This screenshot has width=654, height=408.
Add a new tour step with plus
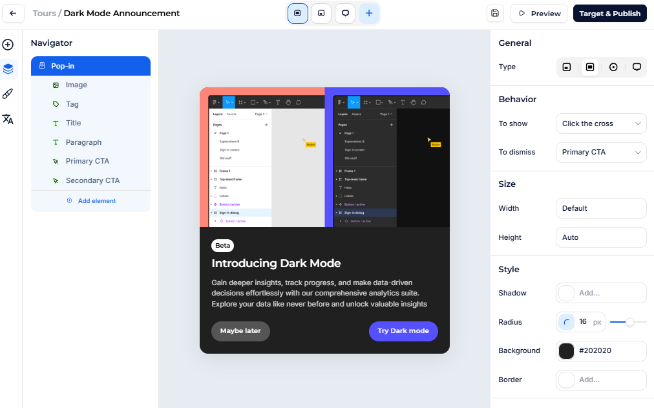click(x=369, y=14)
